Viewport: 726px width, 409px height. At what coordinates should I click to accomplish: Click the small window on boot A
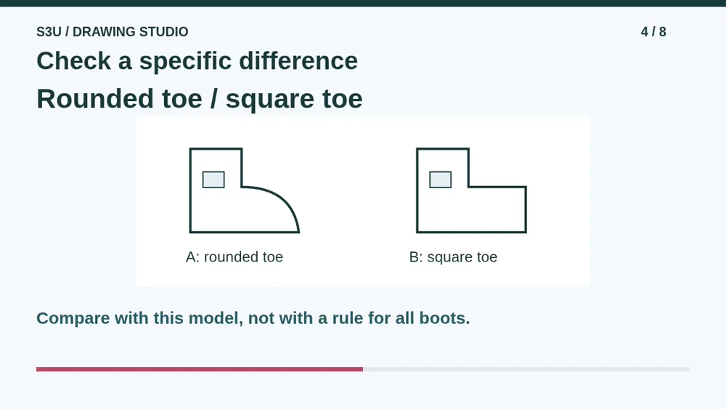coord(213,179)
